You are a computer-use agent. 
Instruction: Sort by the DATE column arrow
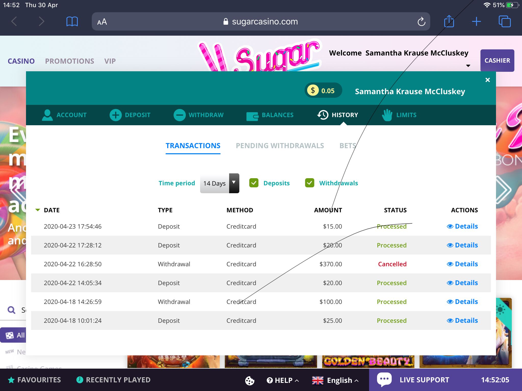point(38,210)
